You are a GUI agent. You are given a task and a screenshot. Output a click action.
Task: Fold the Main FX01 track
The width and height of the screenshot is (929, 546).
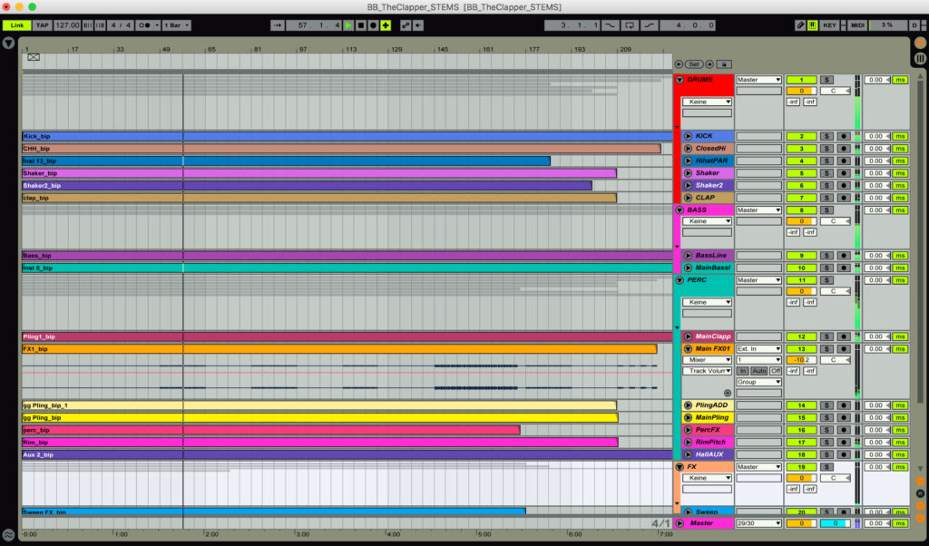(x=688, y=349)
